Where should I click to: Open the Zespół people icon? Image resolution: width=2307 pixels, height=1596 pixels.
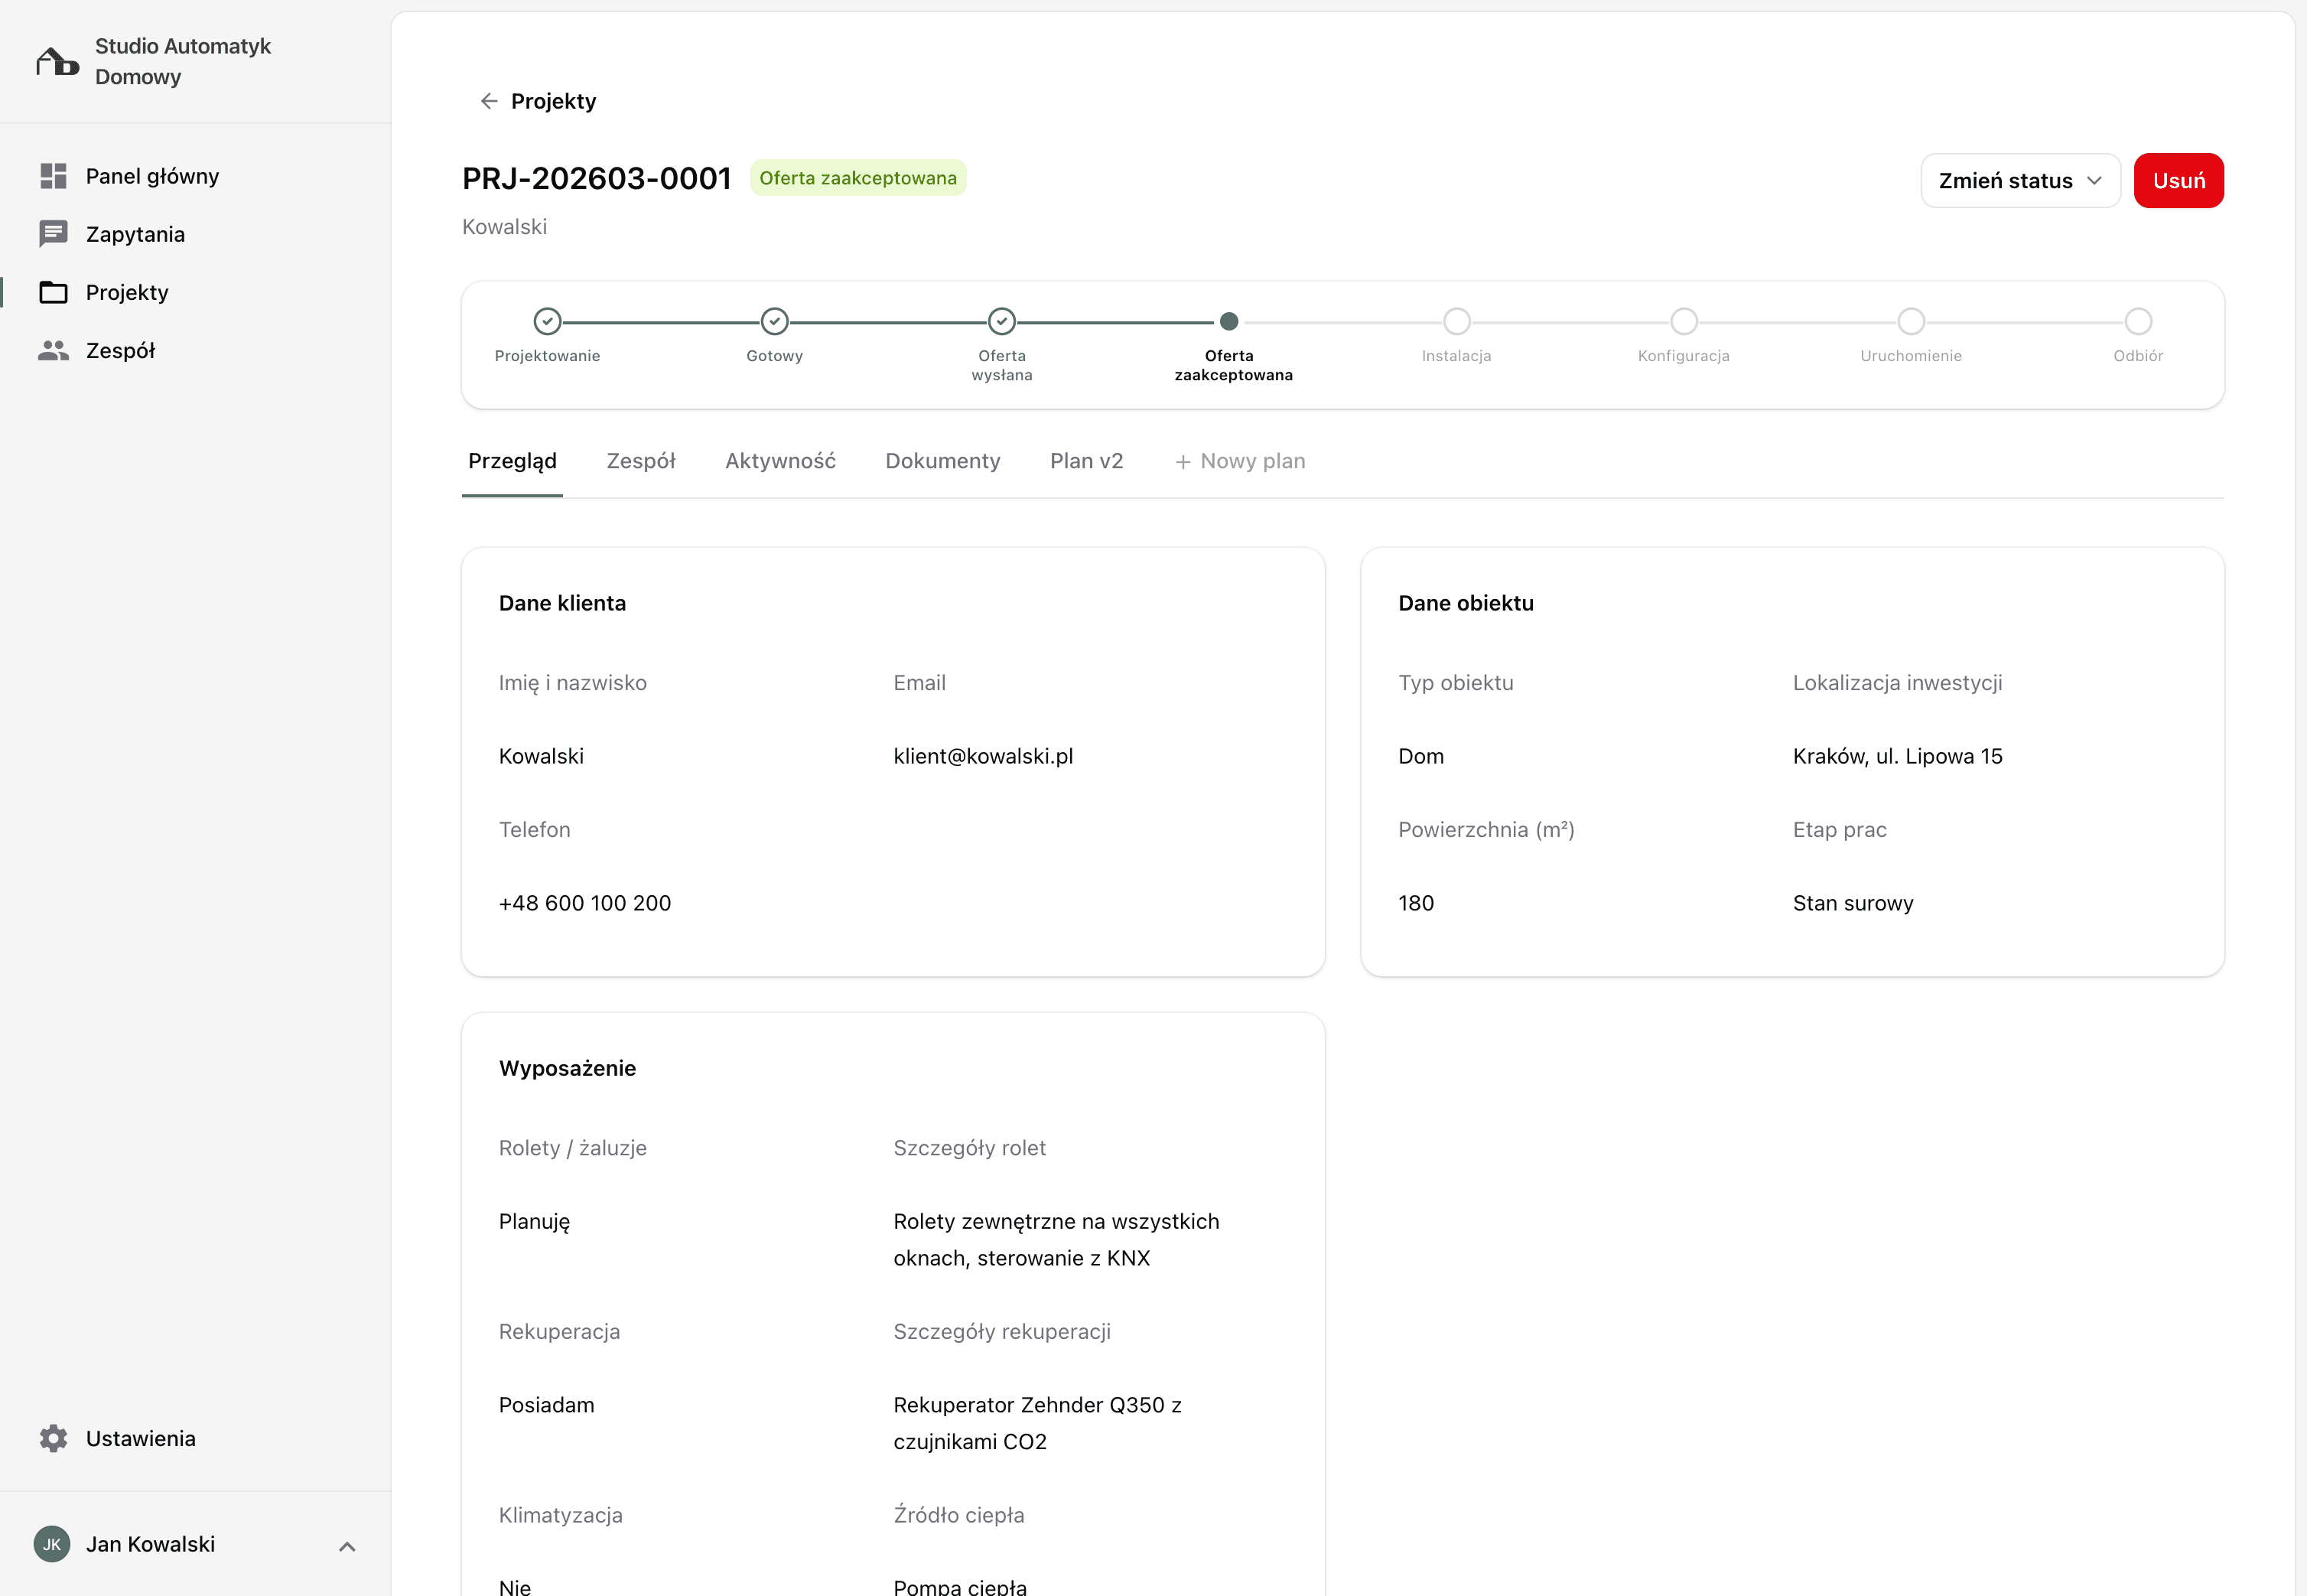(x=53, y=351)
